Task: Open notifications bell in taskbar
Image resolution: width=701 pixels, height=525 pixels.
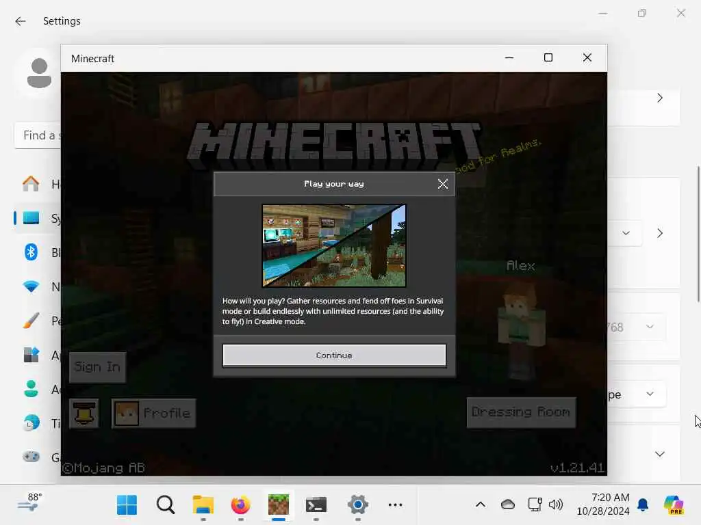Action: click(643, 504)
